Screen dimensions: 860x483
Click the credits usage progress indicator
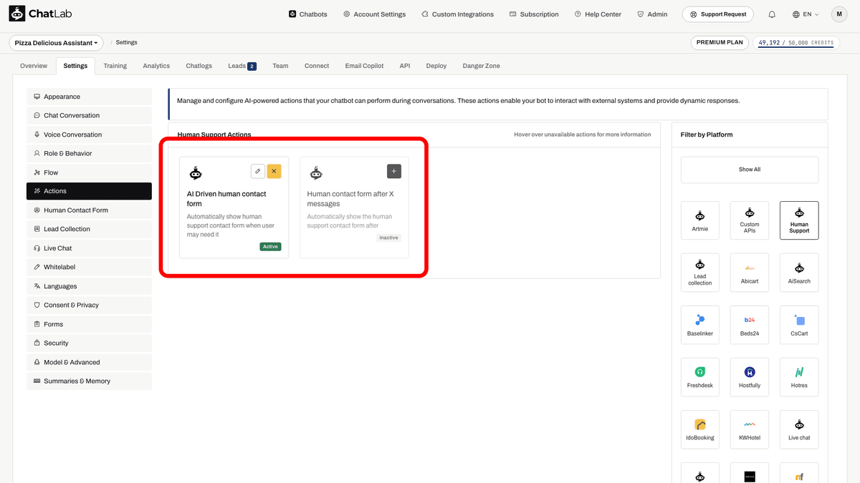click(795, 43)
